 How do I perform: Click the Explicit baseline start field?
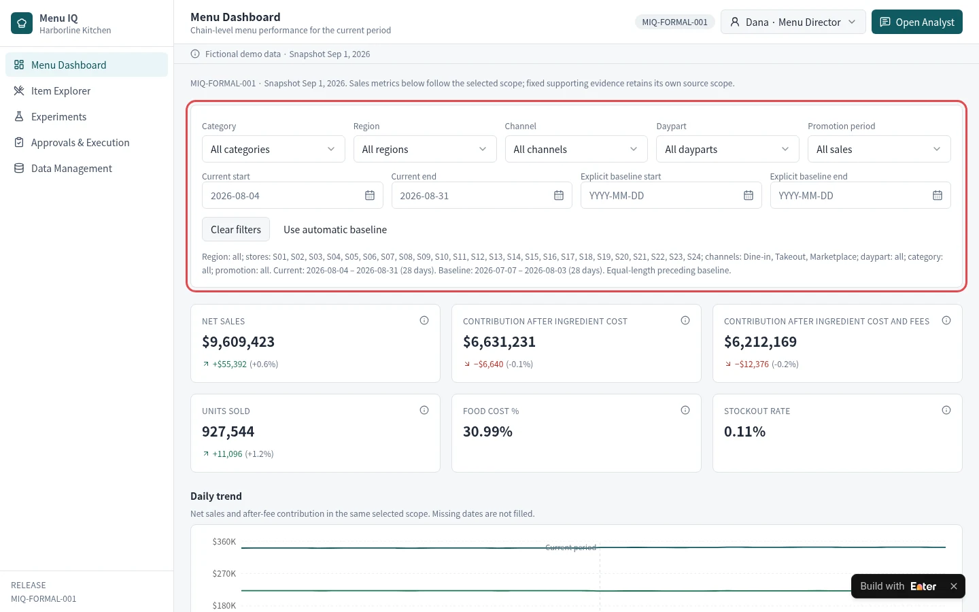click(671, 195)
